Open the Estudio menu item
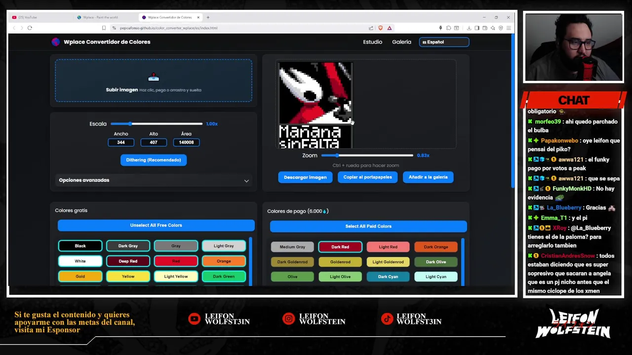The width and height of the screenshot is (632, 355). click(x=373, y=42)
